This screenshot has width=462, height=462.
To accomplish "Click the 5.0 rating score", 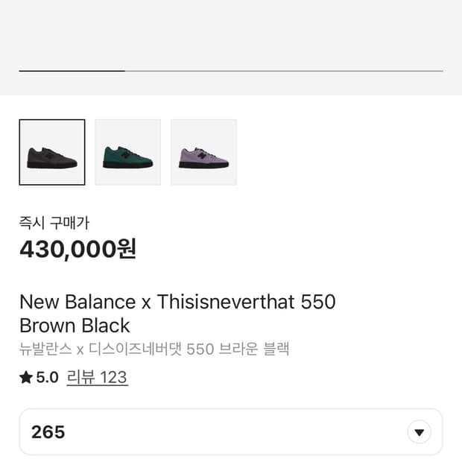I will (47, 378).
